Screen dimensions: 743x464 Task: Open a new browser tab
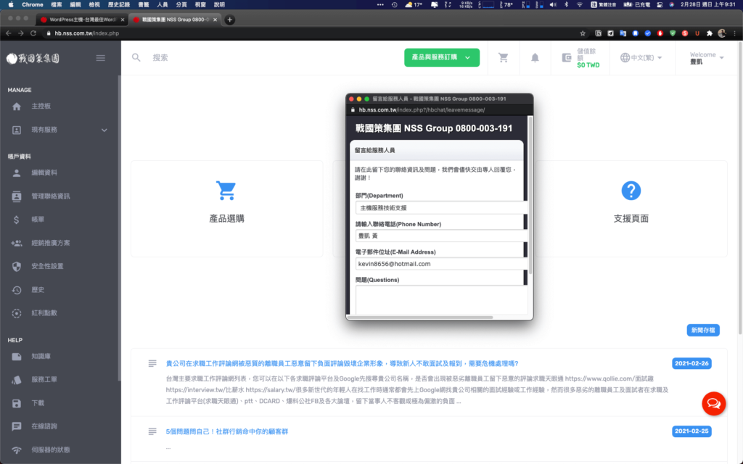[230, 20]
